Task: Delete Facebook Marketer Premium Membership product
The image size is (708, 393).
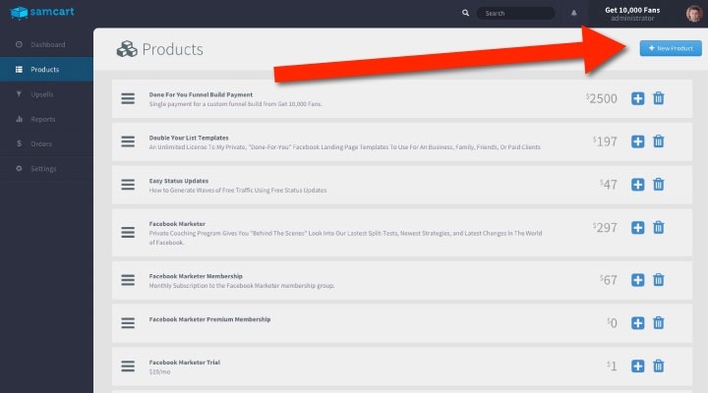Action: 658,323
